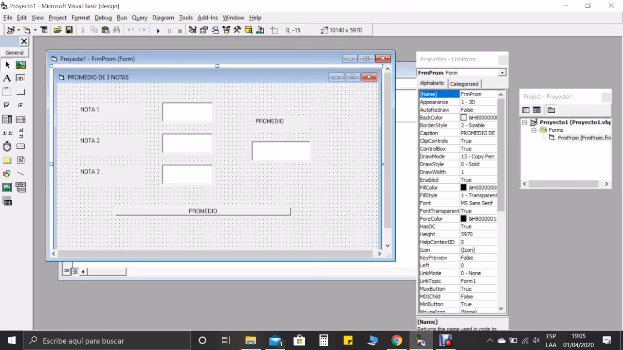Screen dimensions: 623x350
Task: Click the General tab in the toolbox
Action: click(15, 52)
